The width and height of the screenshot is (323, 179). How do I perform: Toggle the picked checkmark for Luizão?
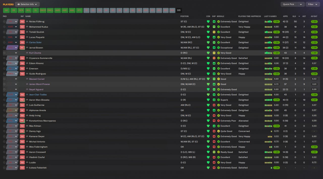coord(4,162)
